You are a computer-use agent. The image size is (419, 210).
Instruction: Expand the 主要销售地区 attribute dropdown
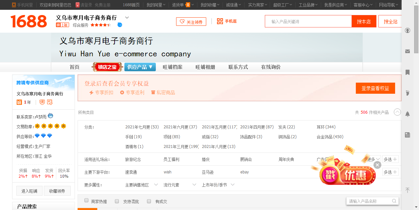(142, 185)
